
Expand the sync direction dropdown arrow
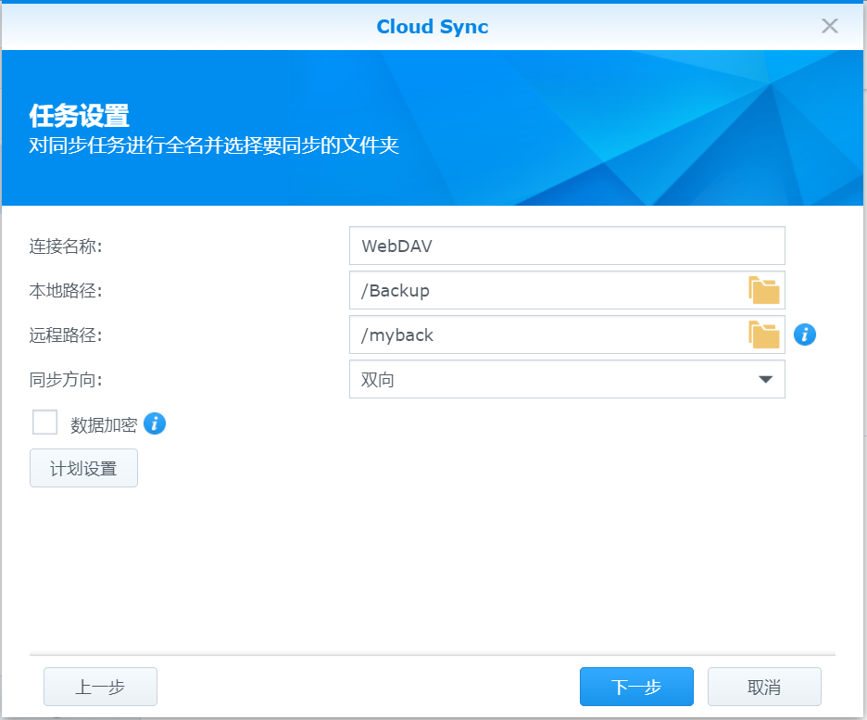pyautogui.click(x=765, y=380)
